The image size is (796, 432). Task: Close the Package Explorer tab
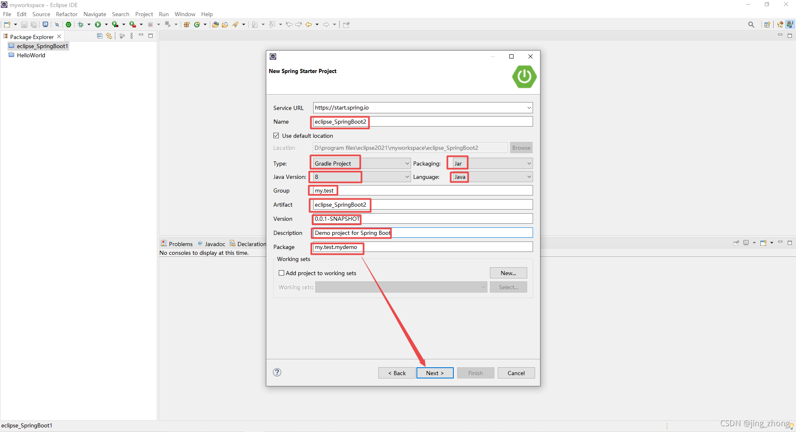(59, 37)
